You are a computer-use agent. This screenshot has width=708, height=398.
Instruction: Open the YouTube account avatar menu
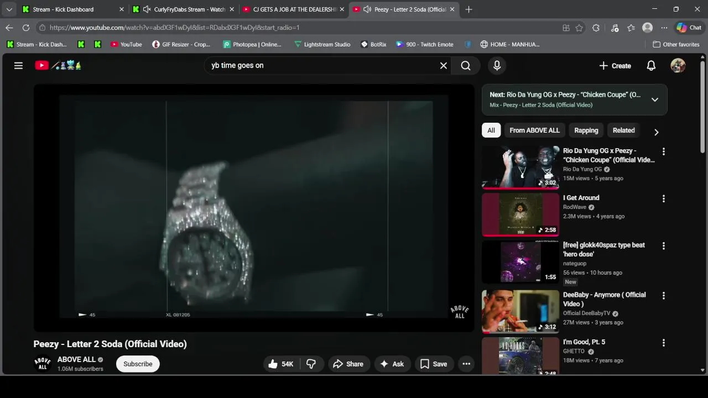[678, 65]
